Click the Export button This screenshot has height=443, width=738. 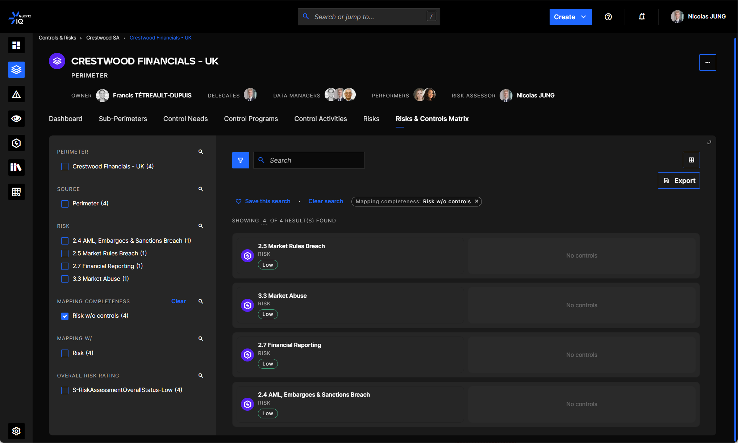[x=679, y=180]
